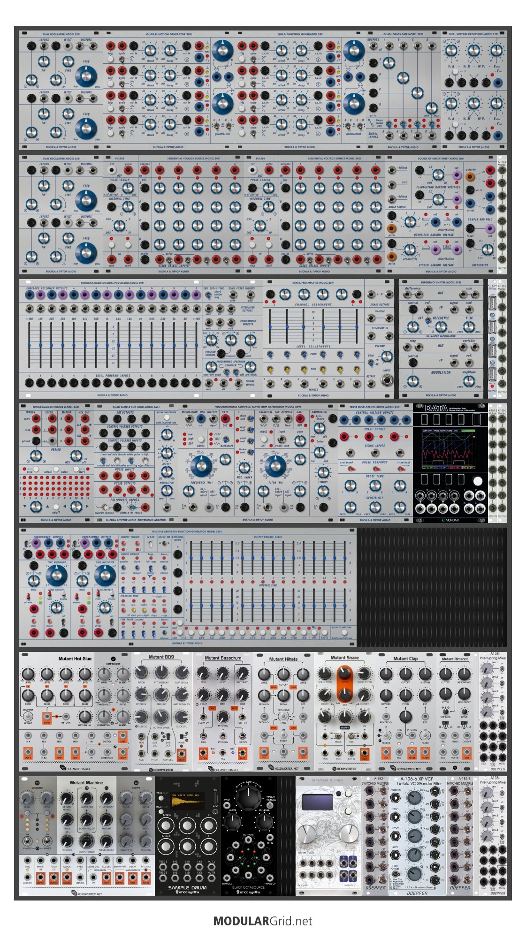The height and width of the screenshot is (931, 526).
Task: Flip the CLEAR switch on Arbitrary Function Generator
Action: point(151,545)
